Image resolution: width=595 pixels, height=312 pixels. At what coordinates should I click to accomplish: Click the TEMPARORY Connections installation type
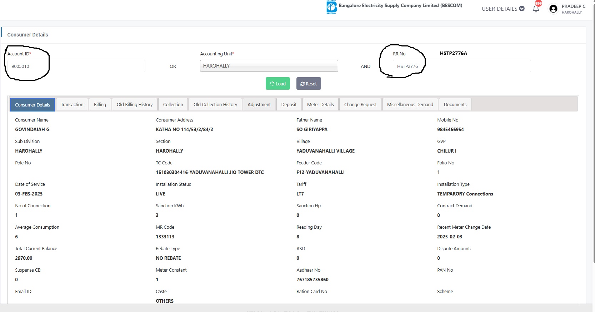pos(465,194)
